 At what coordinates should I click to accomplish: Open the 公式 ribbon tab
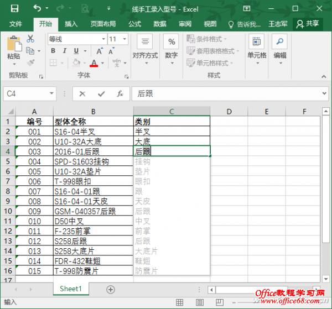134,24
